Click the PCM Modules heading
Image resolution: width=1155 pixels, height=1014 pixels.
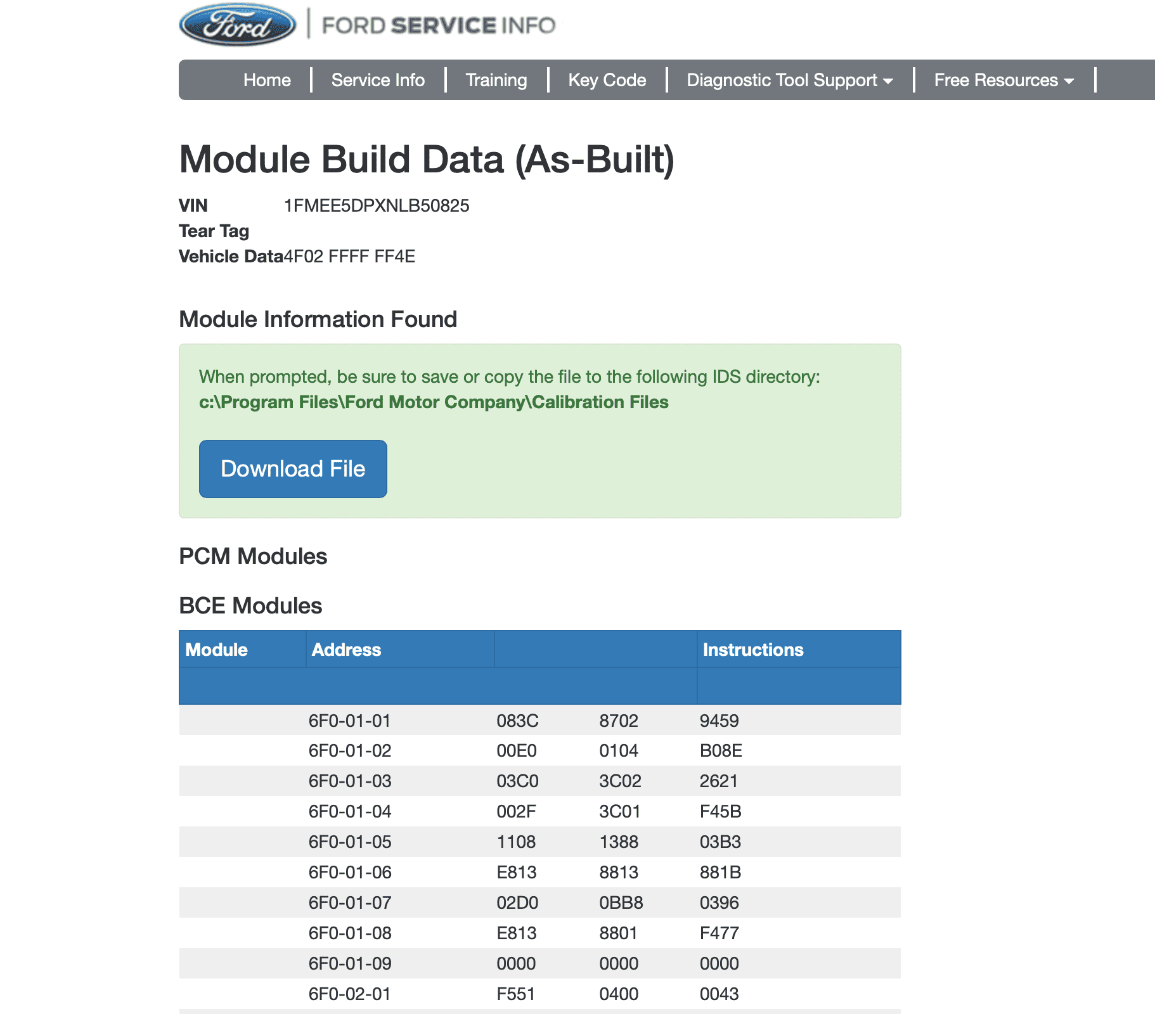click(x=253, y=556)
